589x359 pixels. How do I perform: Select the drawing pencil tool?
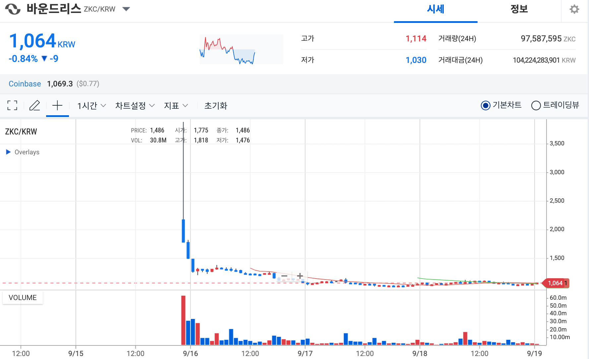pos(34,105)
